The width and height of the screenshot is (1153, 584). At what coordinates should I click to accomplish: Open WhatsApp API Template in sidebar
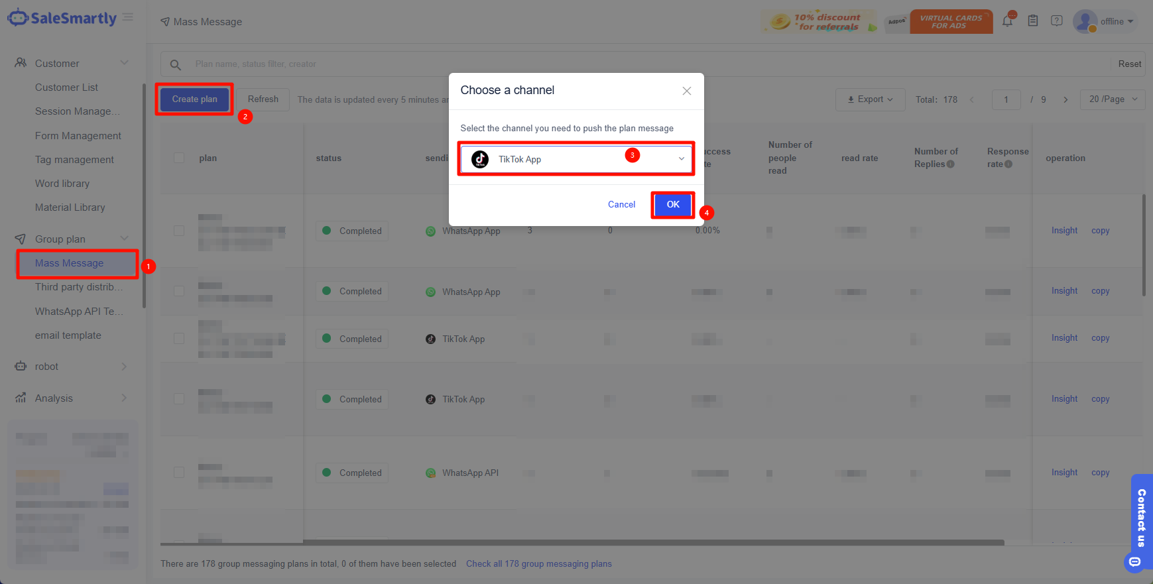coord(79,312)
